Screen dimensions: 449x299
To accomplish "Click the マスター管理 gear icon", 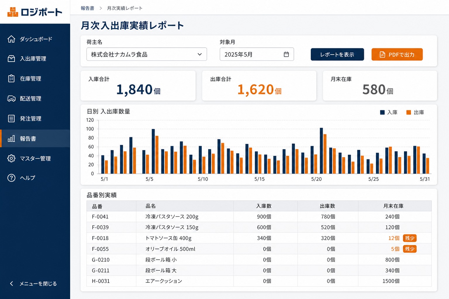I will pyautogui.click(x=11, y=158).
